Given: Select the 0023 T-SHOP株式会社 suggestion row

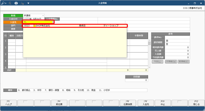Looking at the screenshot, I should 75,26.
